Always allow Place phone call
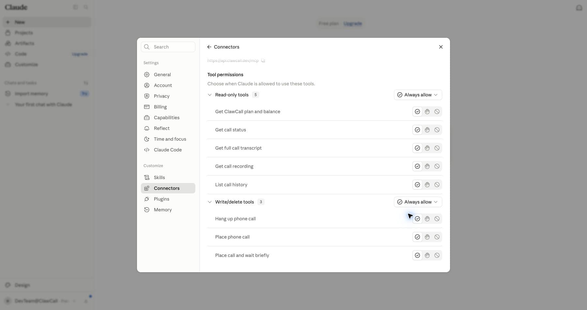Viewport: 587px width, 310px height. pos(417,237)
